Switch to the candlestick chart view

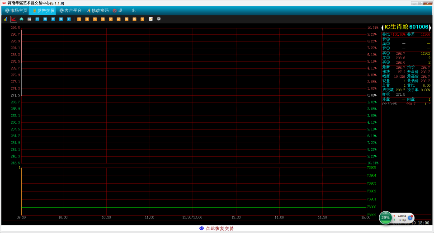[x=21, y=19]
